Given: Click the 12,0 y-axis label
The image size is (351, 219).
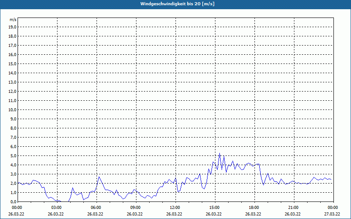Looking at the screenshot, I should click(x=12, y=91).
